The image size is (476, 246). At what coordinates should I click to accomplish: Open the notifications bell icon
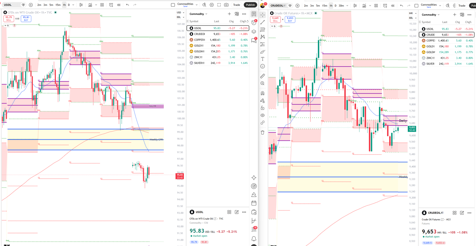(x=254, y=239)
